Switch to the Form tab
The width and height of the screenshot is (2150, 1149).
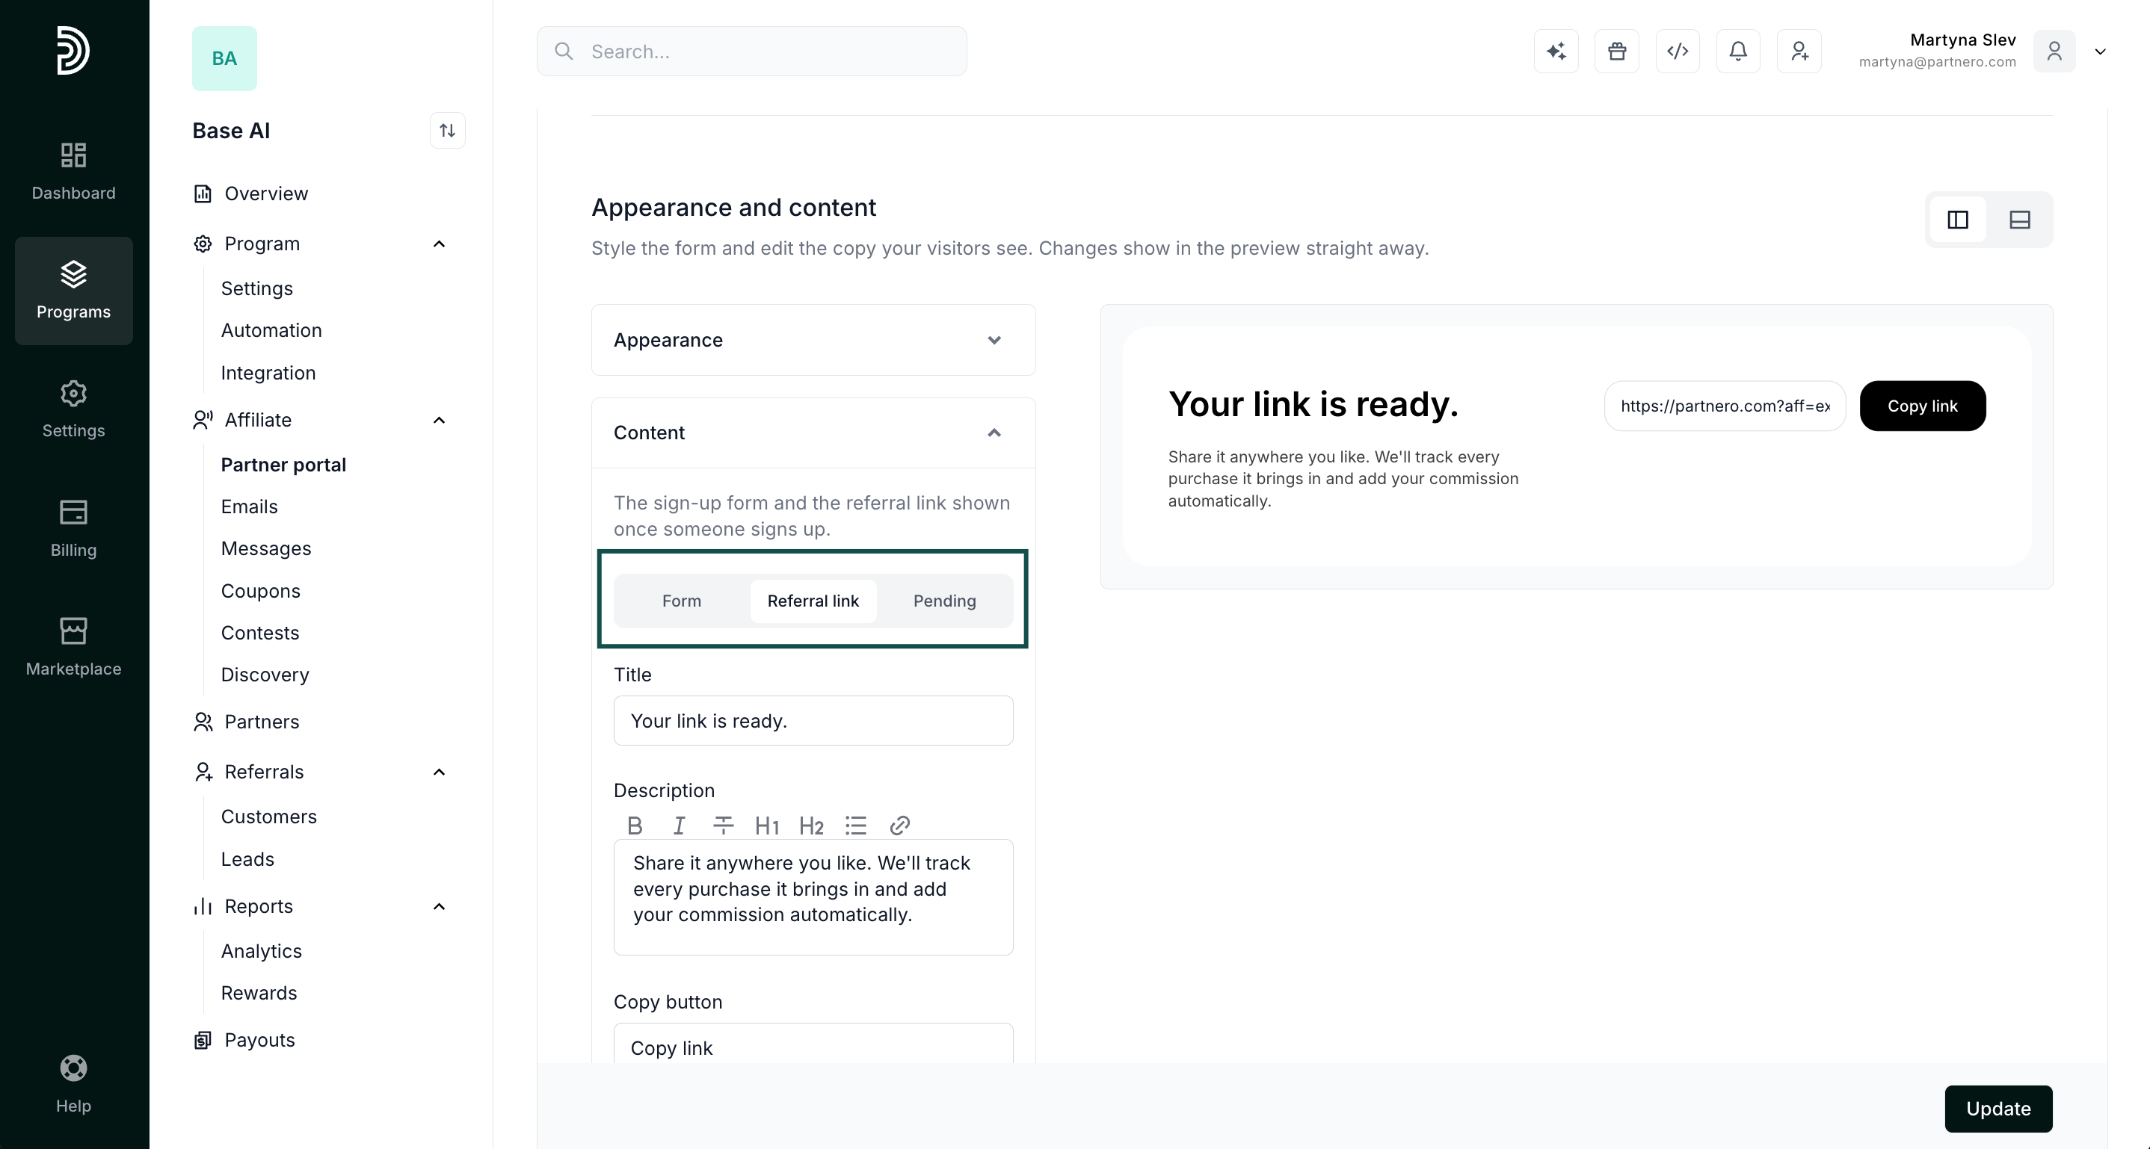(x=682, y=601)
